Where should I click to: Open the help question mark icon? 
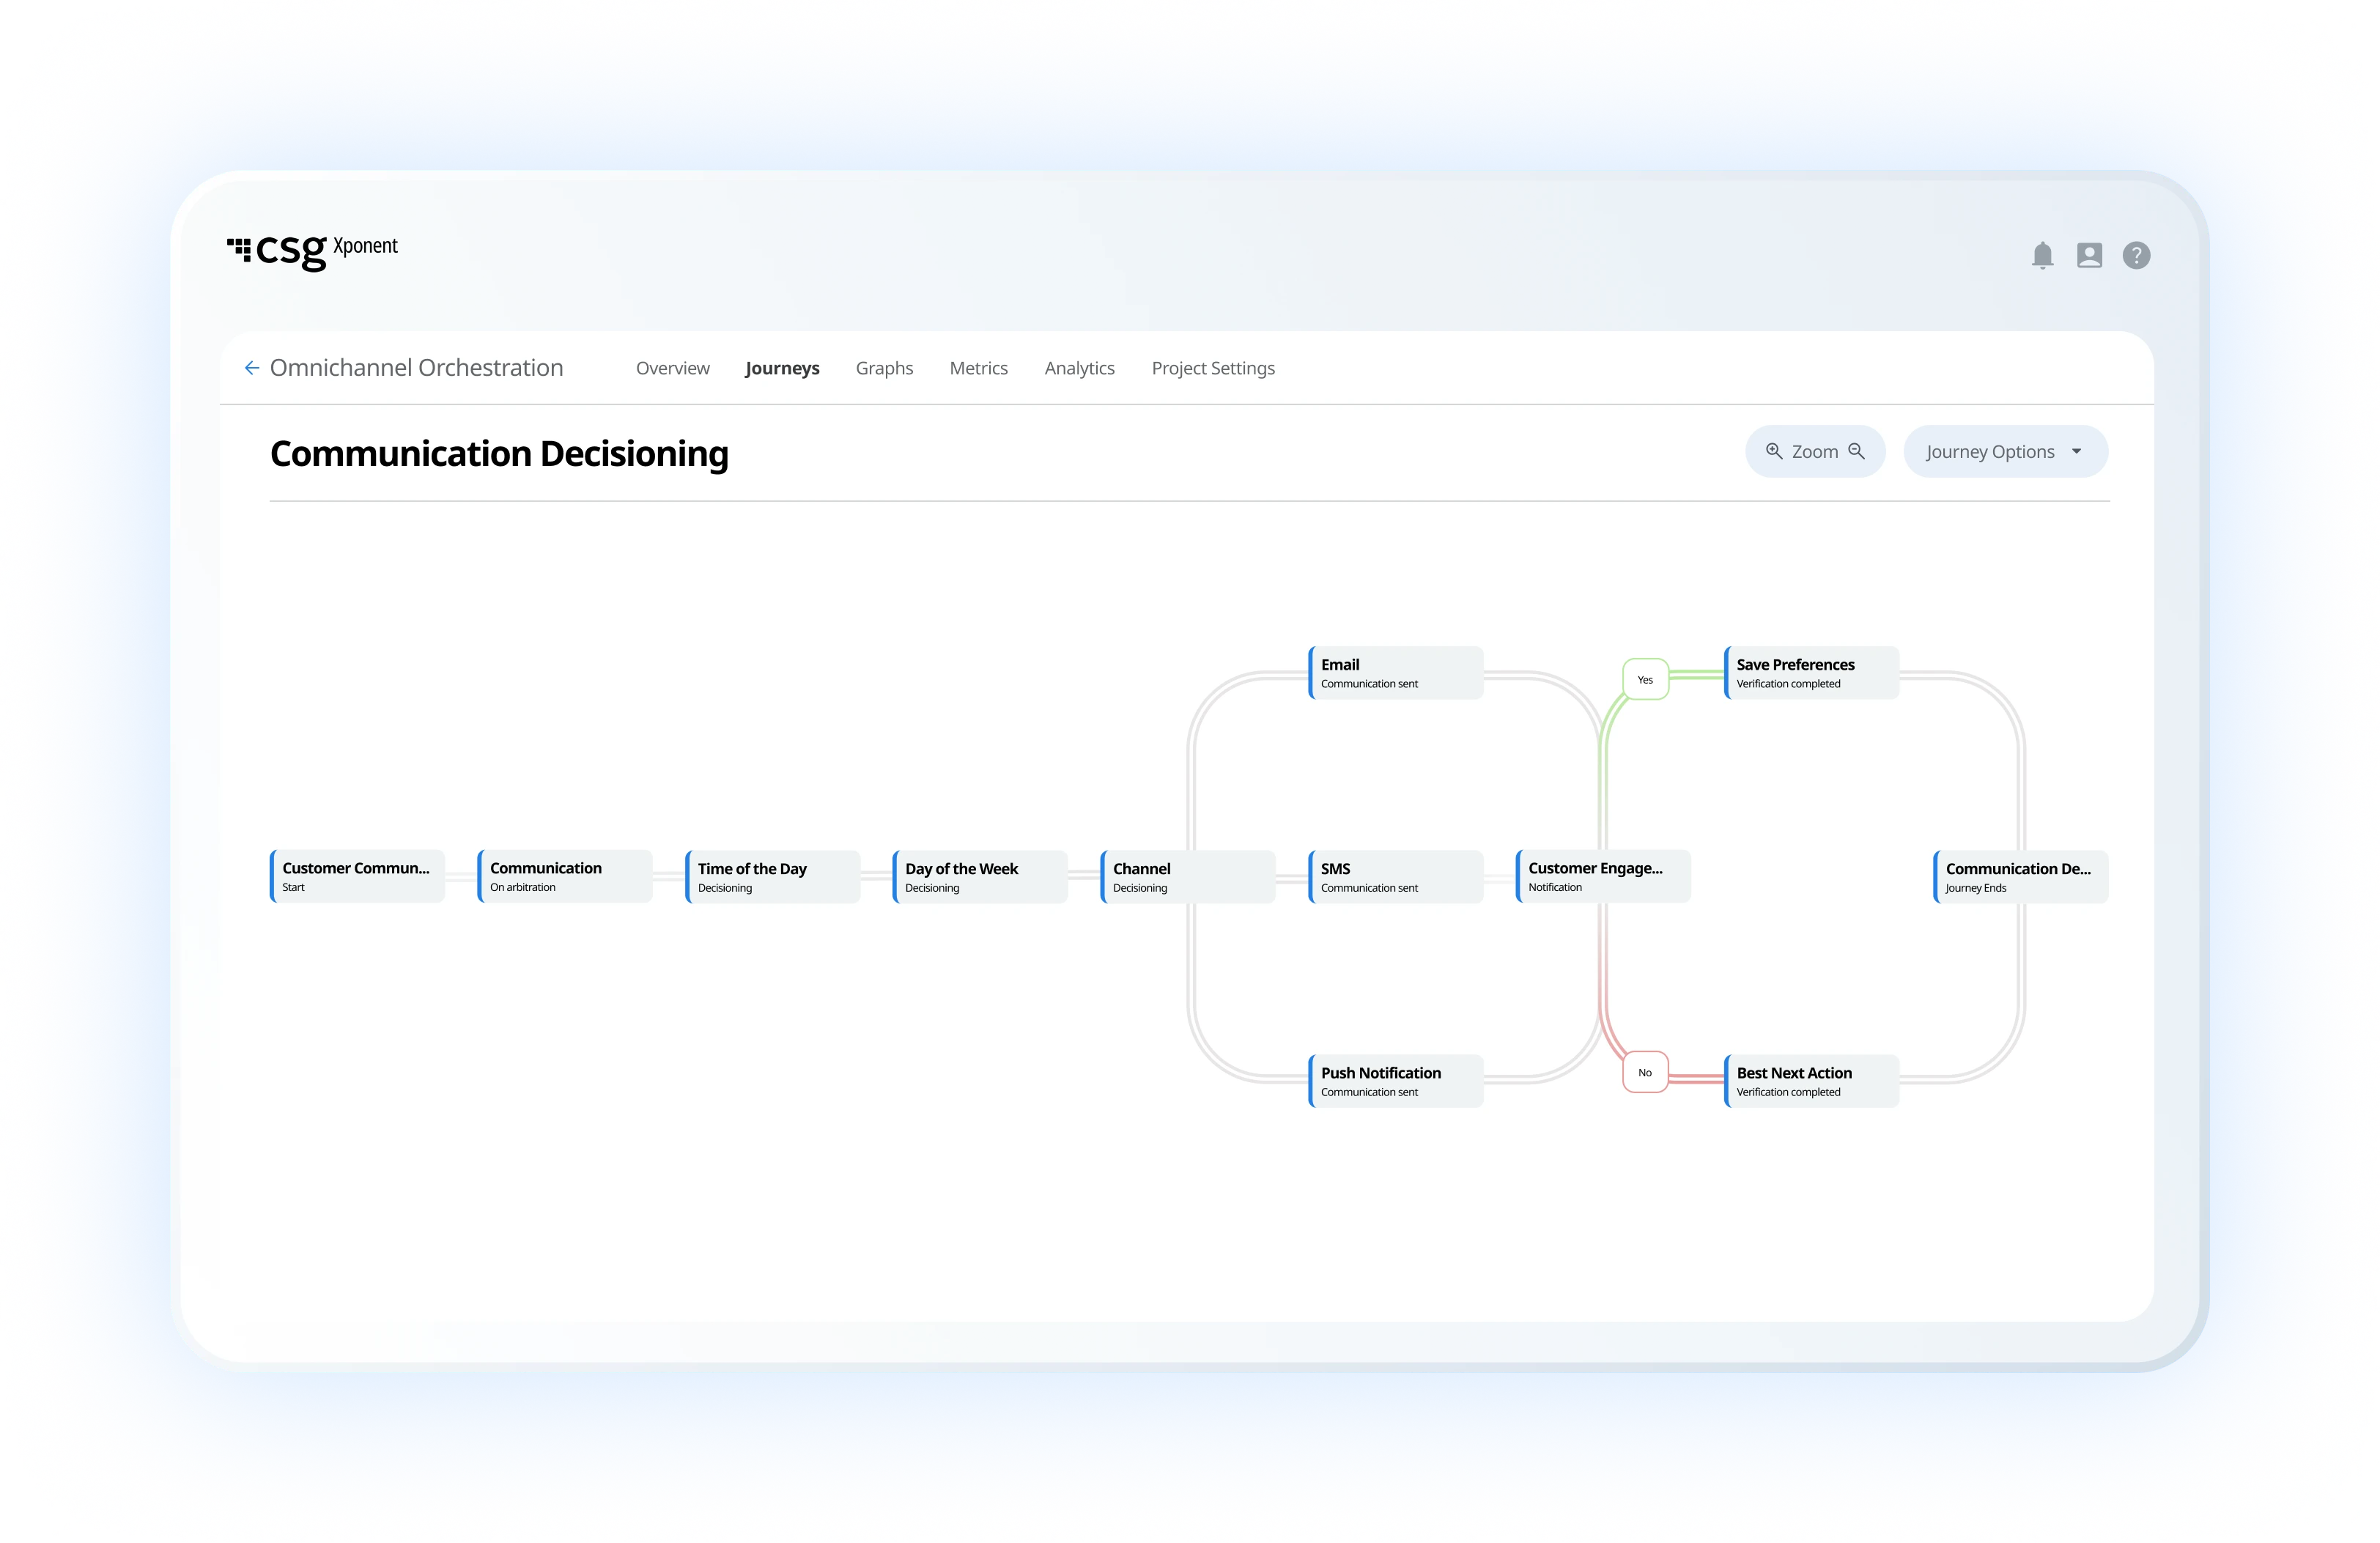click(2136, 255)
